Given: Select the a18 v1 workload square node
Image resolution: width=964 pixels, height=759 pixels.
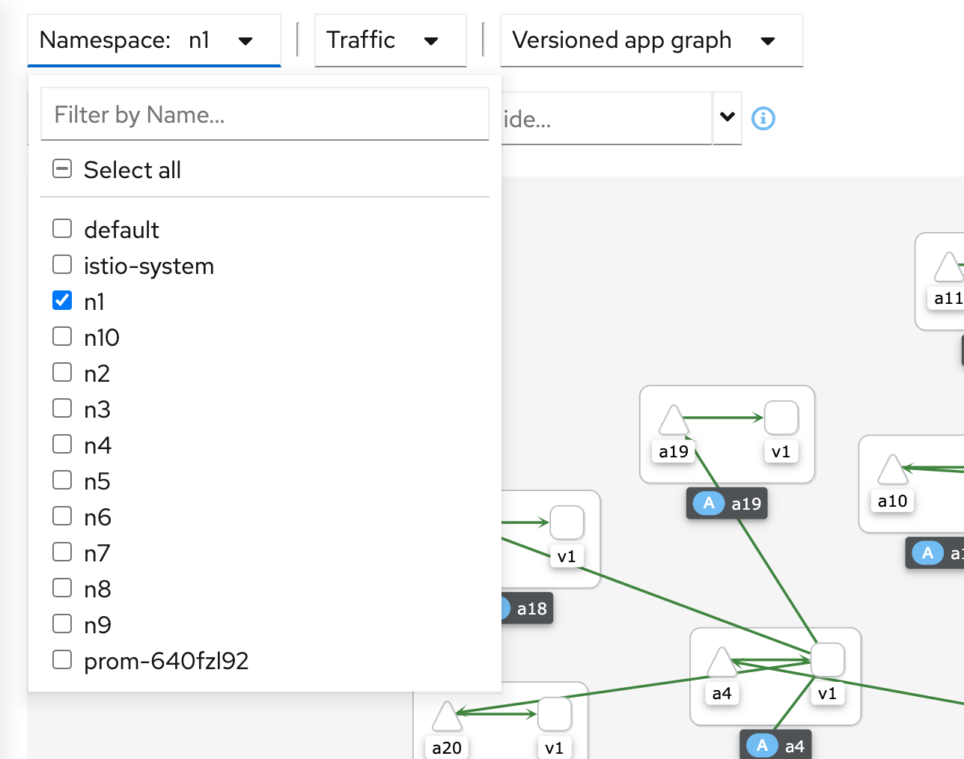Looking at the screenshot, I should pyautogui.click(x=567, y=522).
